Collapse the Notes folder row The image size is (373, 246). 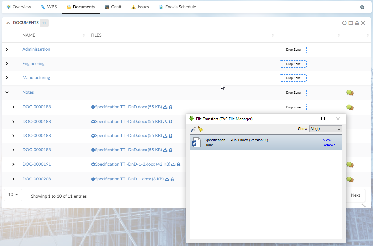(x=7, y=92)
